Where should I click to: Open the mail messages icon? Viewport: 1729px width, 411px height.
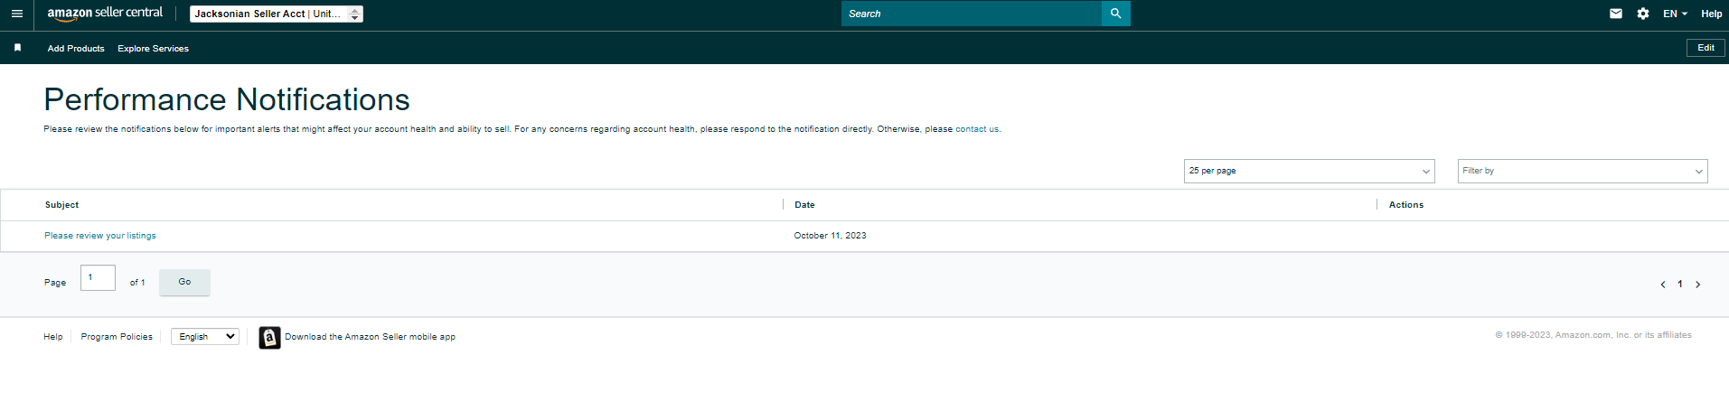1616,14
